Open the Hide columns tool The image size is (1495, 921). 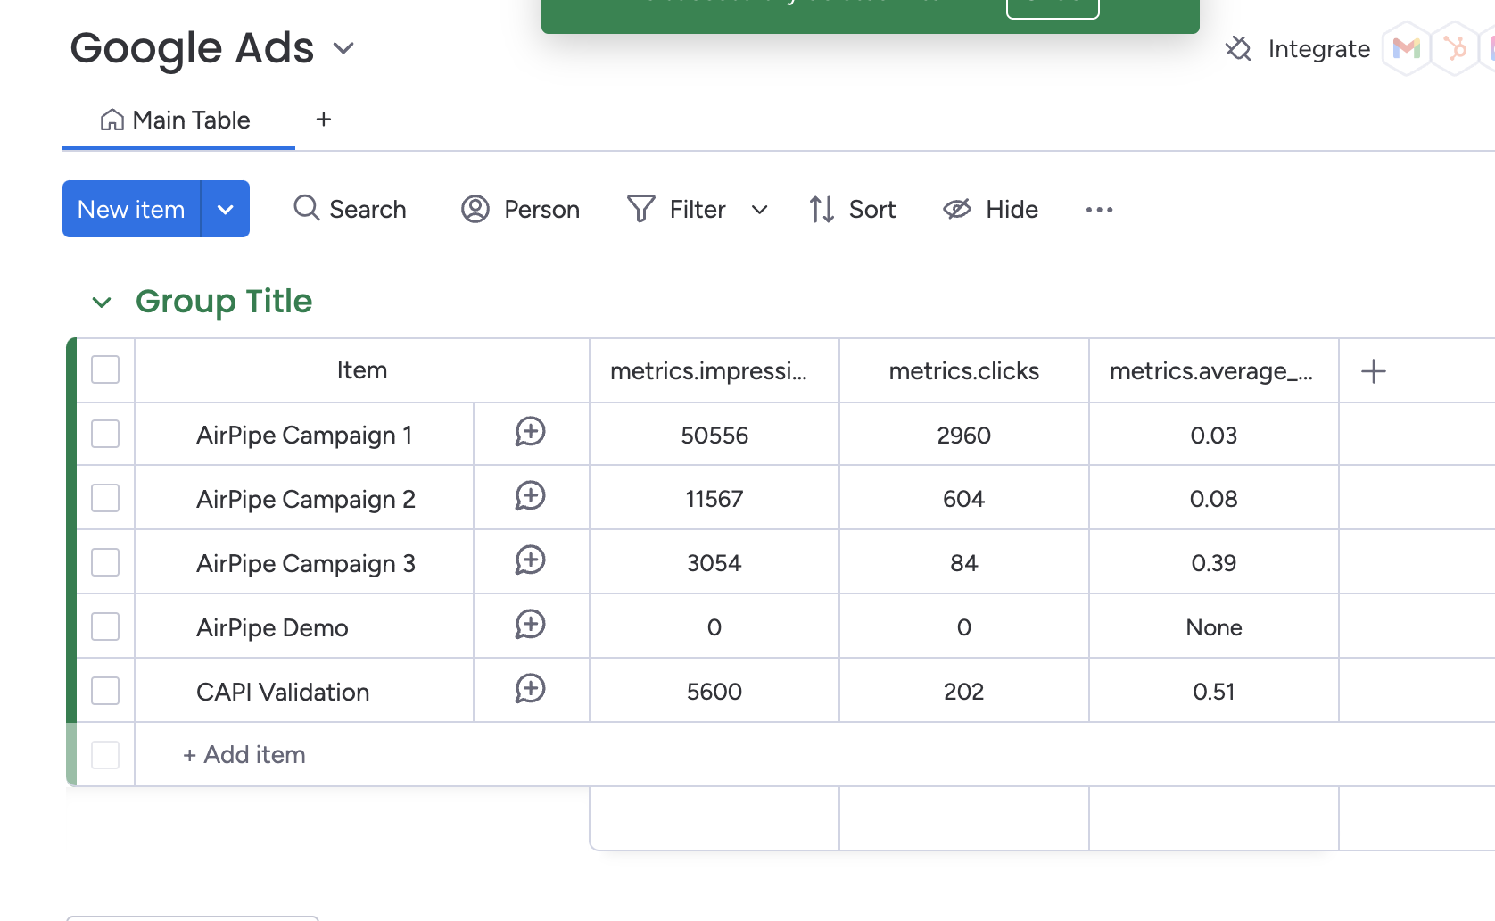(991, 209)
